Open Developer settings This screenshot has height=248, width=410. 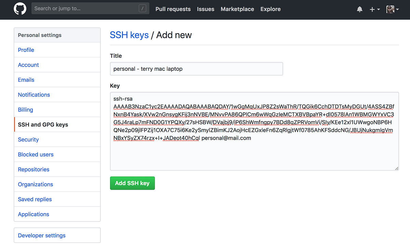[41, 235]
